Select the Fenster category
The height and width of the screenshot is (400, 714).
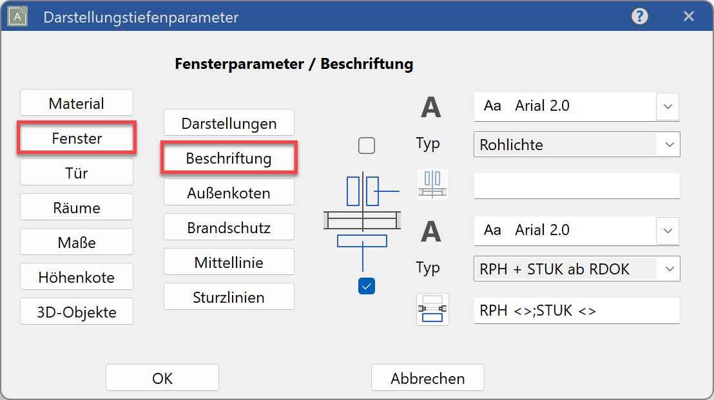click(x=76, y=137)
